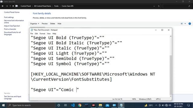Image resolution: width=193 pixels, height=108 pixels.
Task: Change view icon in Fonts window
Action: pyautogui.click(x=182, y=24)
